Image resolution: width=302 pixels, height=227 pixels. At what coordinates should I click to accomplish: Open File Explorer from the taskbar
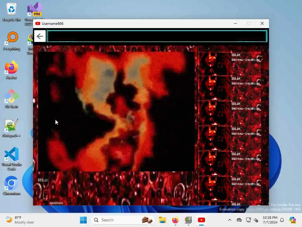tap(163, 220)
